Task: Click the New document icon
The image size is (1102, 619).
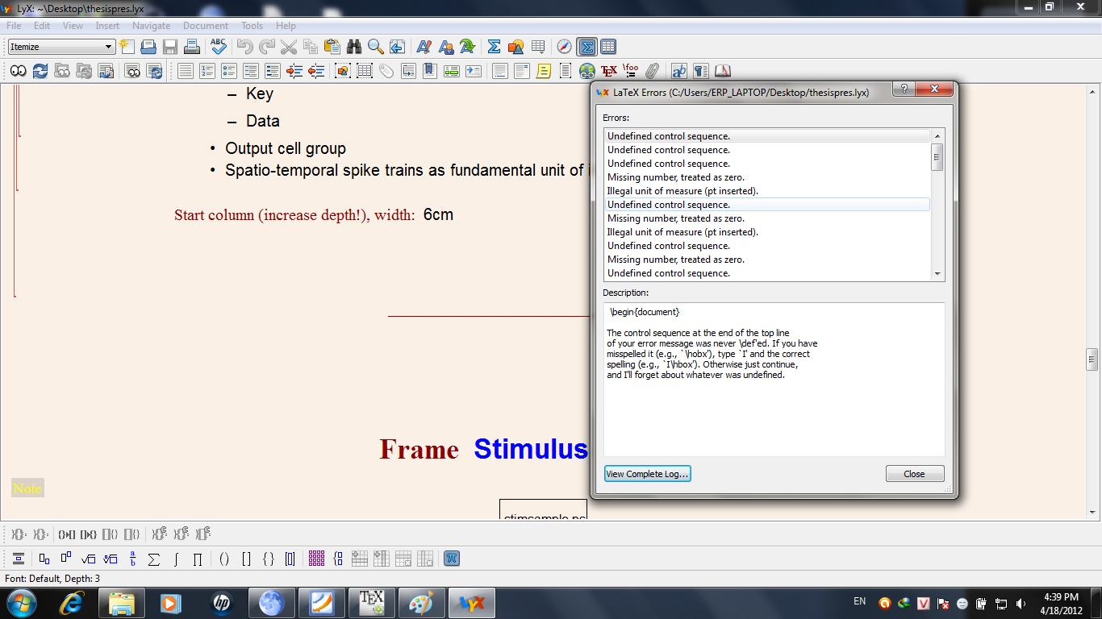Action: click(127, 47)
